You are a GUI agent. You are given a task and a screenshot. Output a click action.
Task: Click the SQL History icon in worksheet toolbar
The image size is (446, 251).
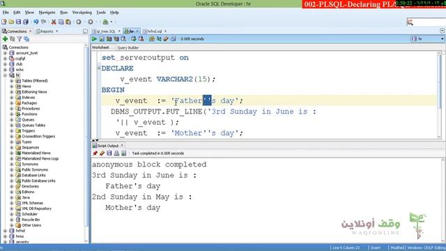point(174,39)
